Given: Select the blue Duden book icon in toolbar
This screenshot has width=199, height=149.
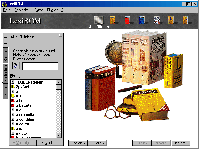Looking at the screenshot, I should point(142,20).
